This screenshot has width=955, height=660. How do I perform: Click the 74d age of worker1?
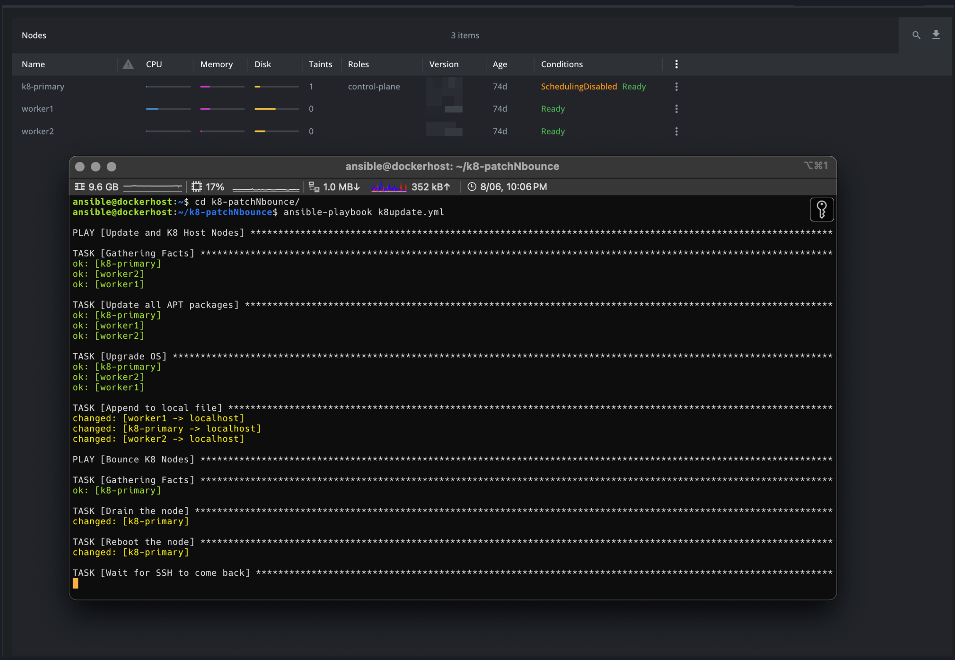tap(500, 109)
